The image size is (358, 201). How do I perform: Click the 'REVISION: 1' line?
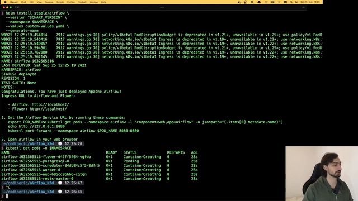13,78
